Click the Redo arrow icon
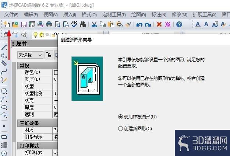This screenshot has width=230, height=156. pyautogui.click(x=148, y=25)
